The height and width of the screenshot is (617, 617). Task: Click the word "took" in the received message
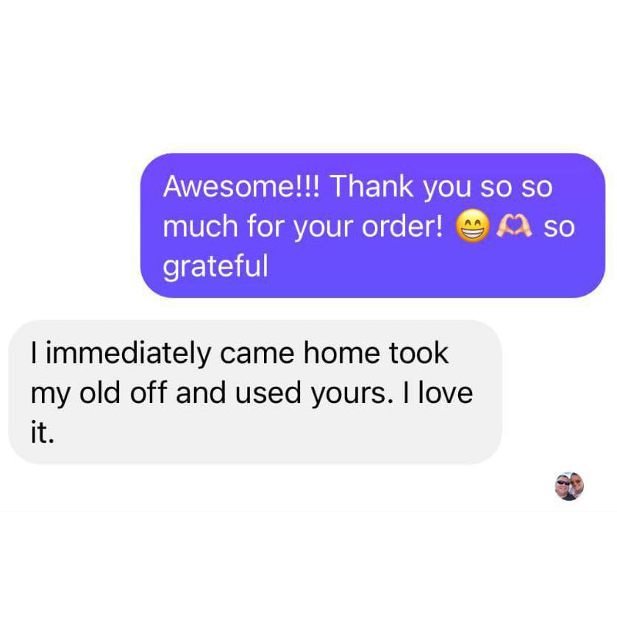(418, 352)
